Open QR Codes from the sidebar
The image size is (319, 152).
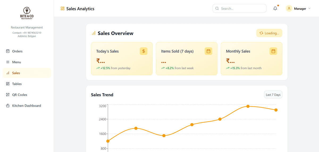pyautogui.click(x=19, y=95)
